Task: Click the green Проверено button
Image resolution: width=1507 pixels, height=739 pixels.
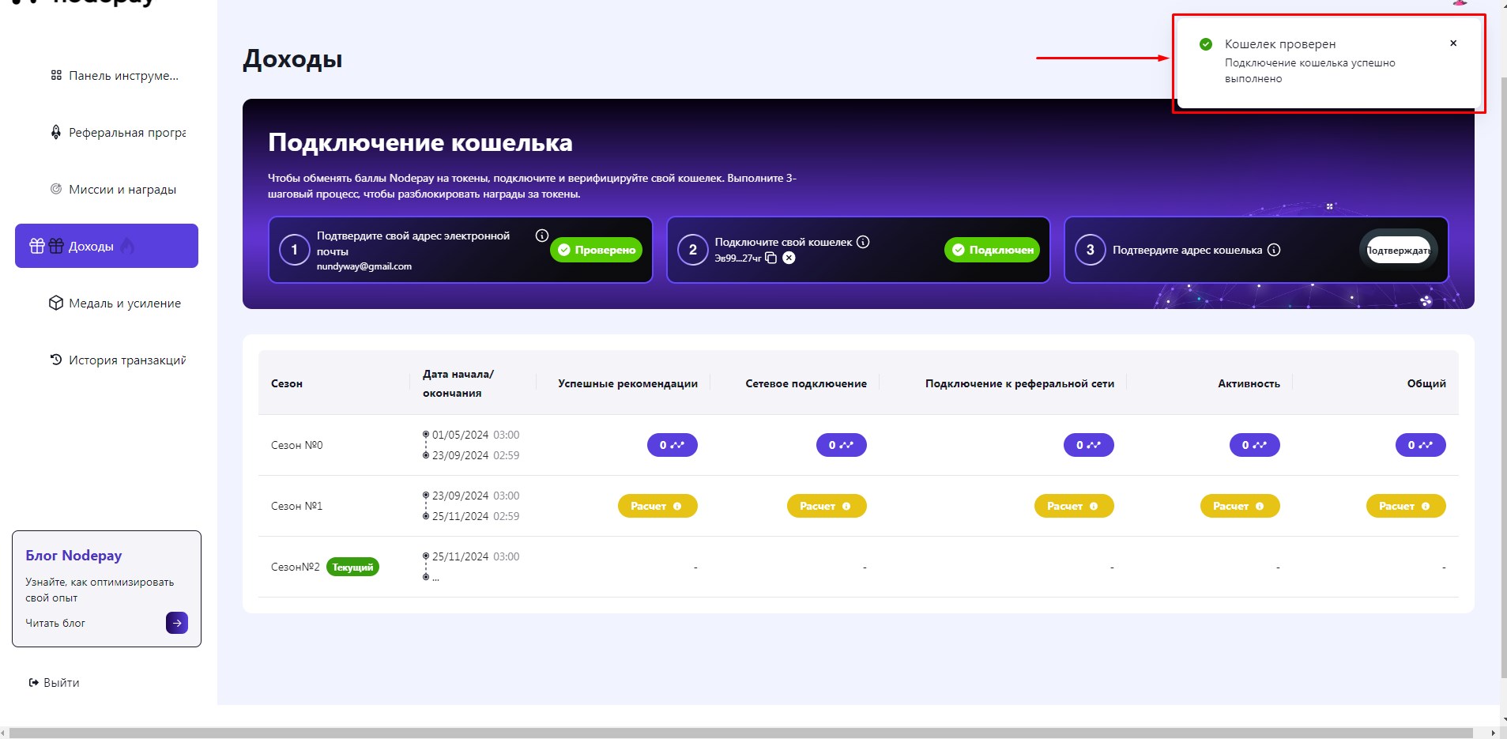Action: tap(597, 250)
